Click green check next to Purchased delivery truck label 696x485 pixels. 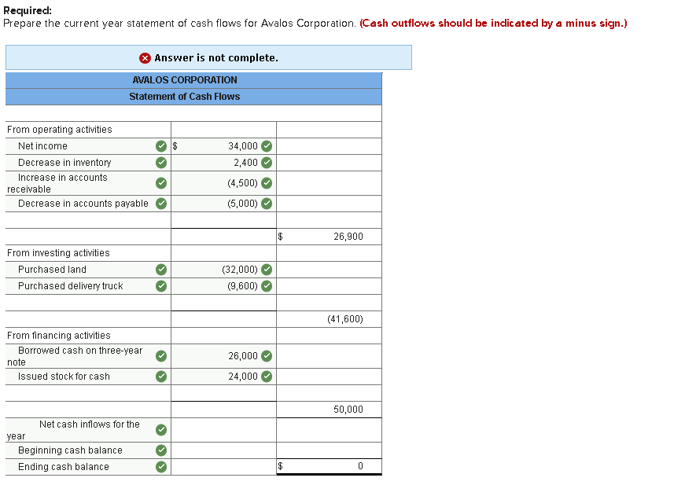[x=161, y=286]
